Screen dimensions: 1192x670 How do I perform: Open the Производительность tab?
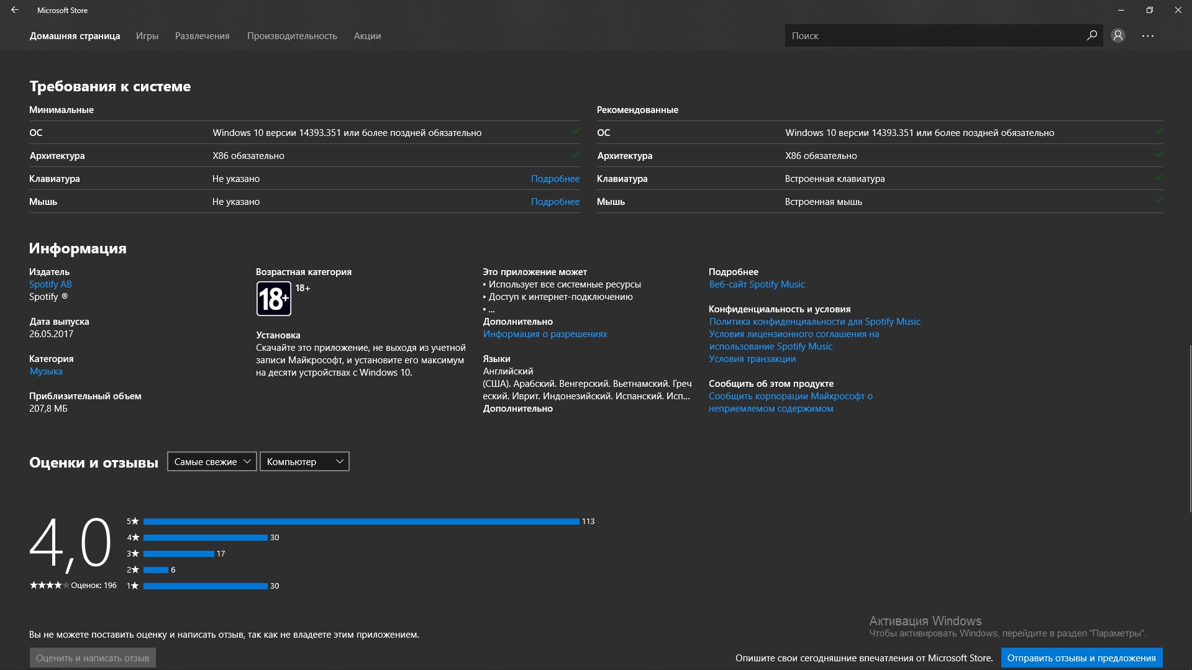[x=292, y=36]
